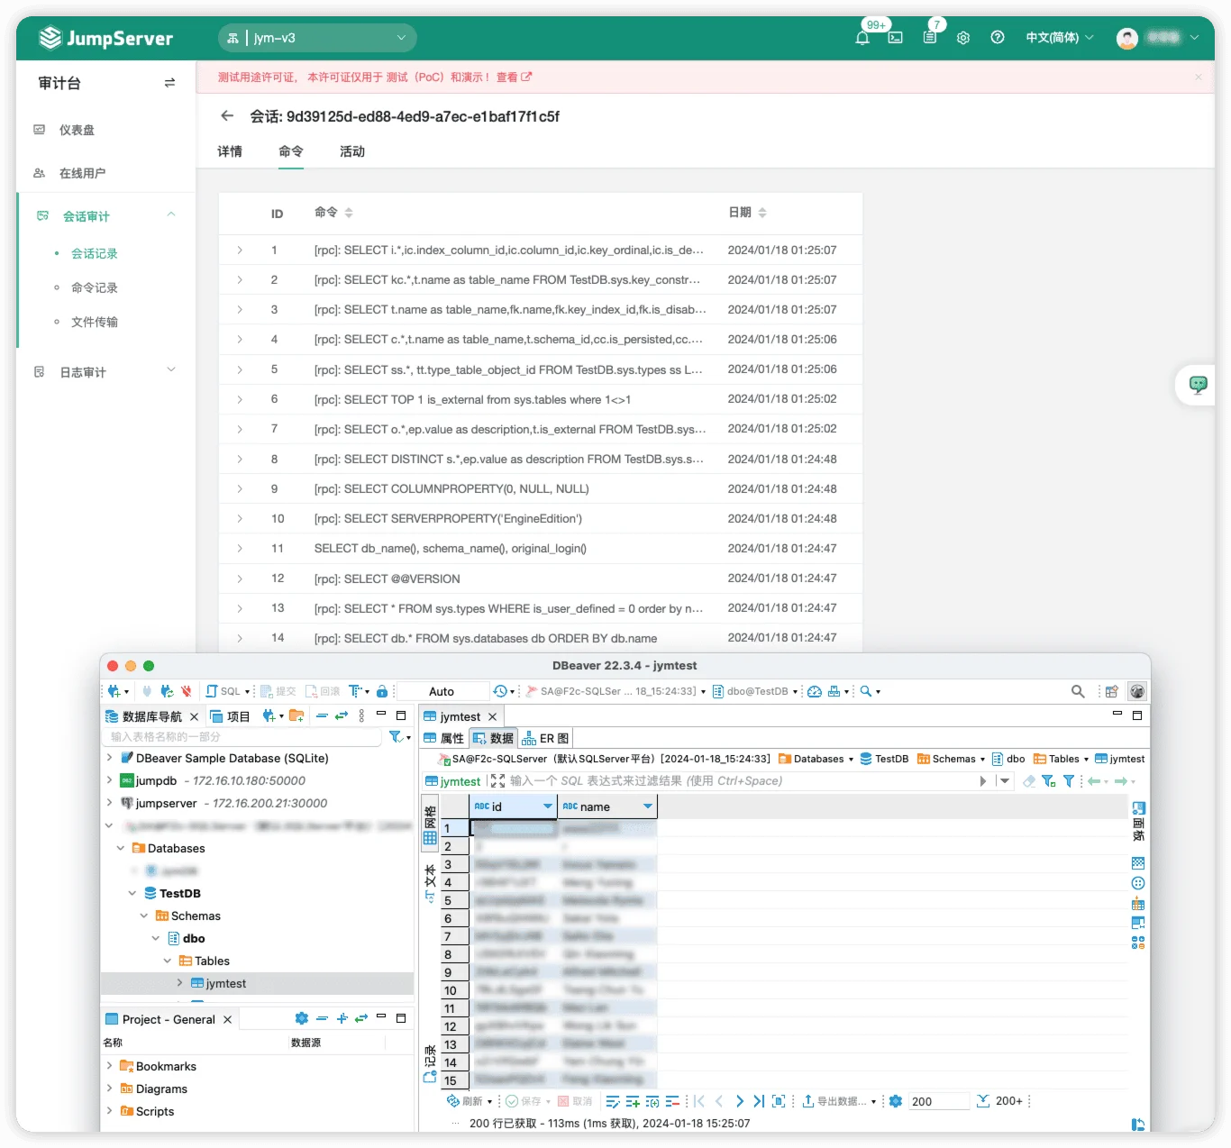The height and width of the screenshot is (1148, 1231).
Task: Click DBeaver reconnect icon in toolbar
Action: coord(167,691)
